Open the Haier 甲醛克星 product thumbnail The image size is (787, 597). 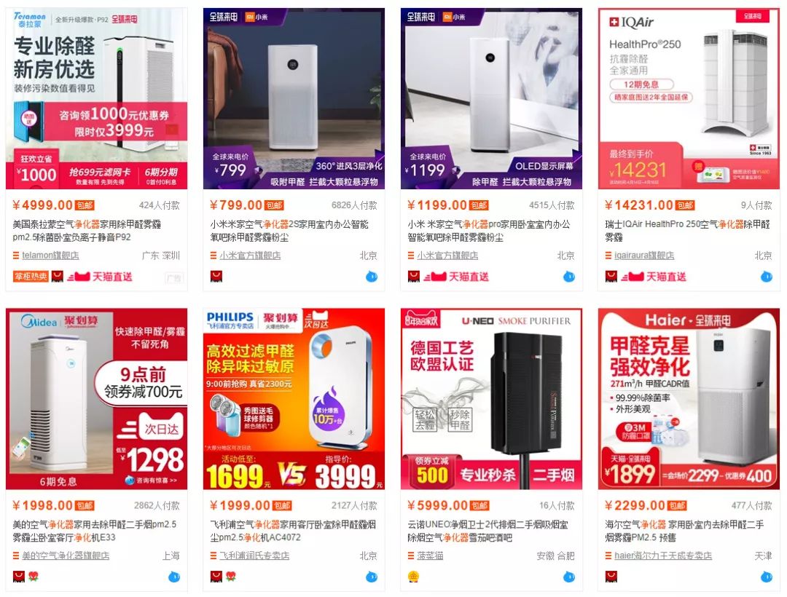[x=689, y=399]
